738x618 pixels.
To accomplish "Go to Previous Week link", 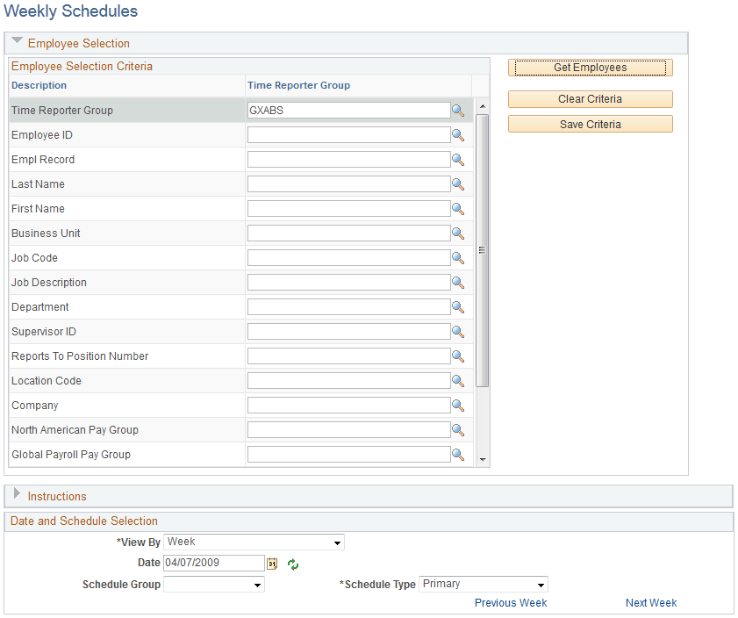I will (x=511, y=603).
